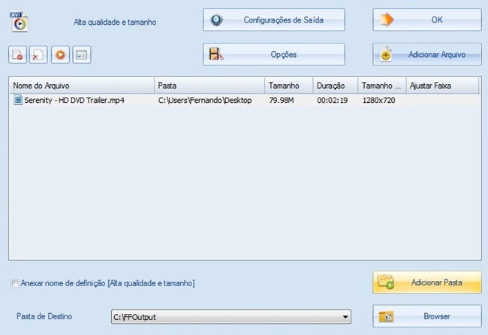Viewport: 488px width, 335px height.
Task: Click the C:\FFOutput destination field
Action: [x=231, y=317]
